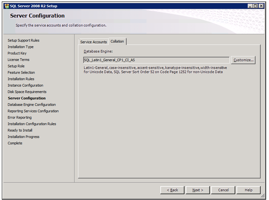The width and height of the screenshot is (269, 200).
Task: Select Reporting Services Configuration step
Action: click(x=33, y=111)
